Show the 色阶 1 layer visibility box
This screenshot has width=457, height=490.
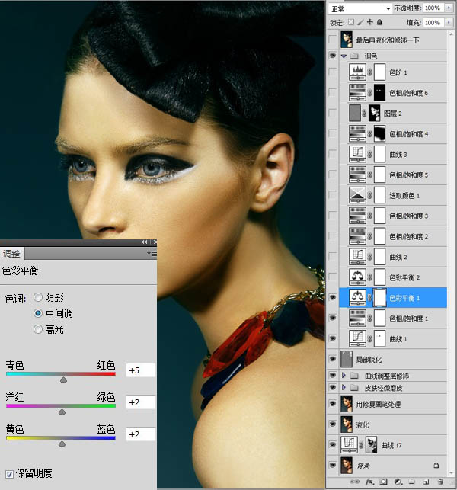(x=332, y=72)
